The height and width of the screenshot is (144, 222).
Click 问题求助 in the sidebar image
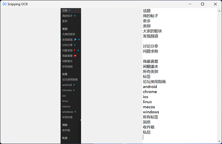[x=67, y=50]
